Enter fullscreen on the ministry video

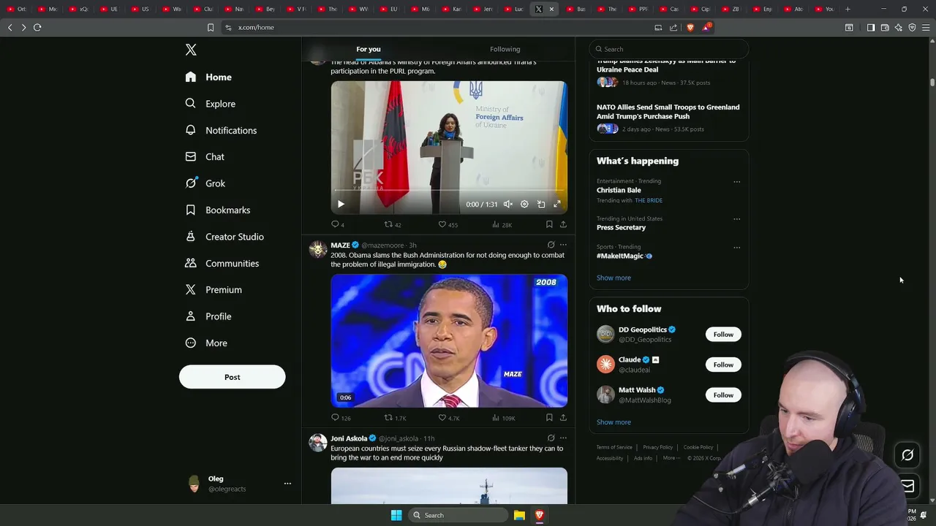point(557,205)
